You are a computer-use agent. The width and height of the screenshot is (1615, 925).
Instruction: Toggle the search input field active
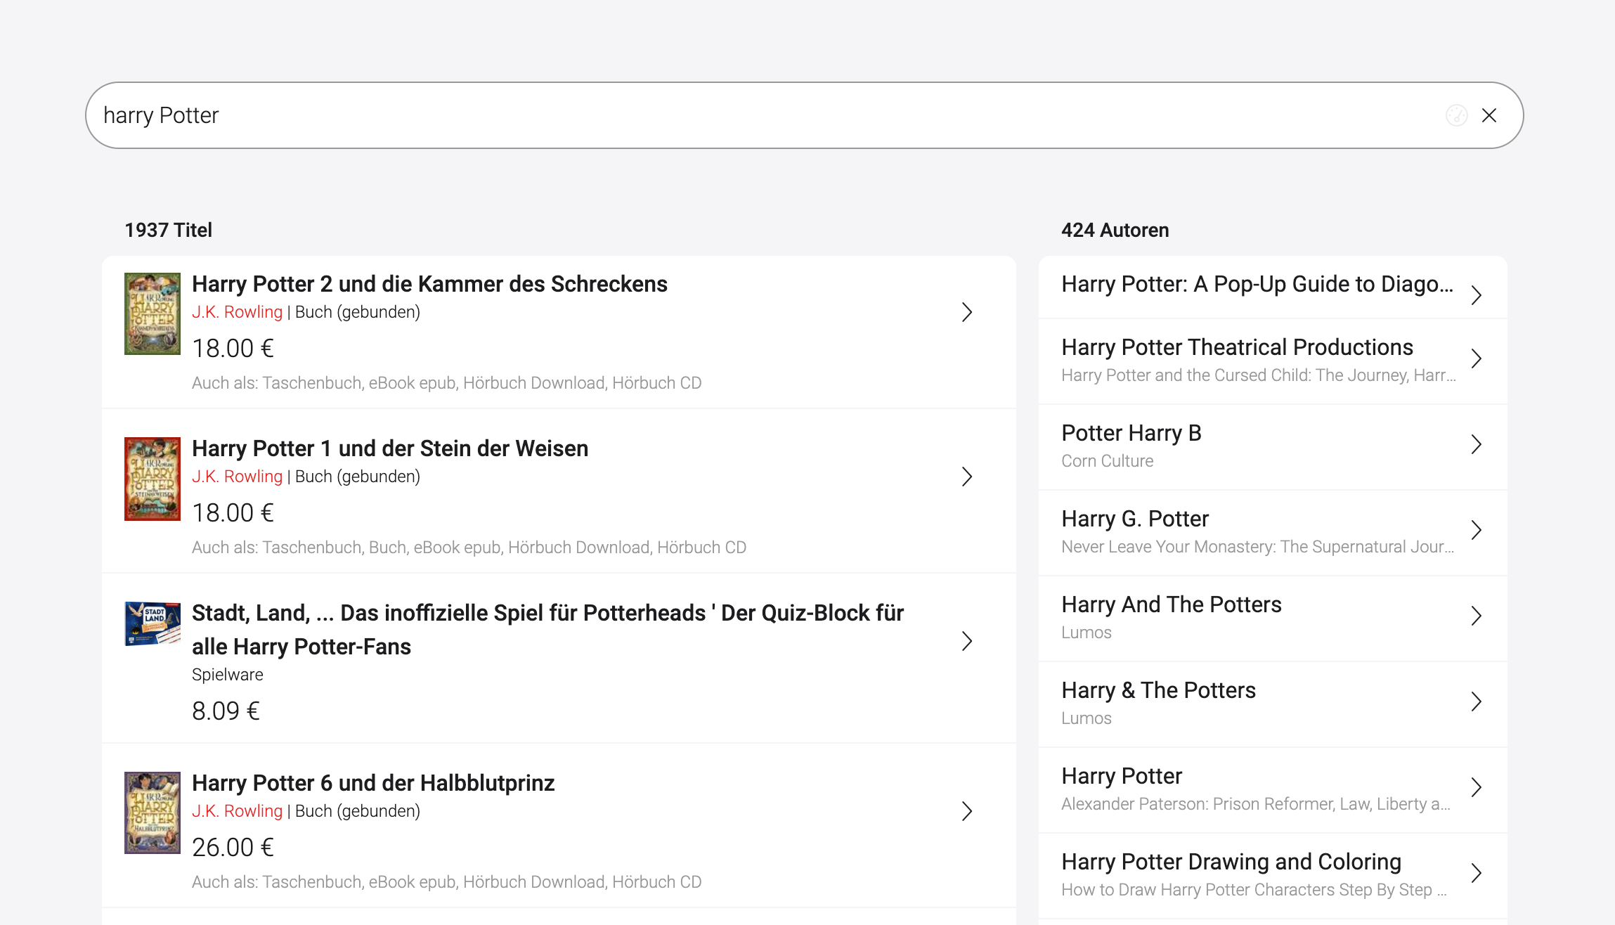coord(803,115)
